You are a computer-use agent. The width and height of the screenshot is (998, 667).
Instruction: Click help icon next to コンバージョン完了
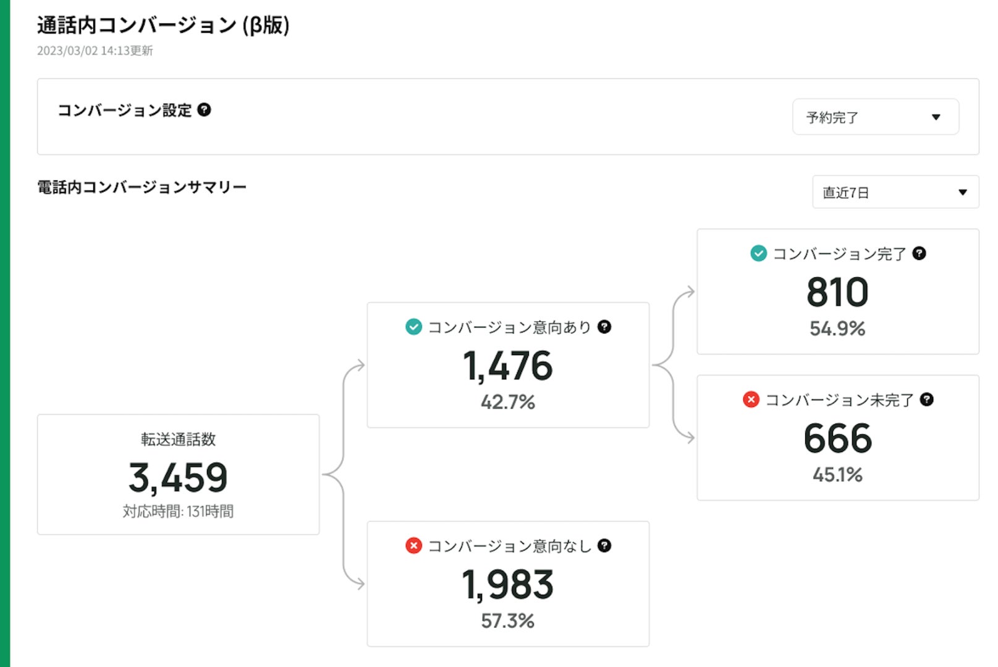(919, 253)
